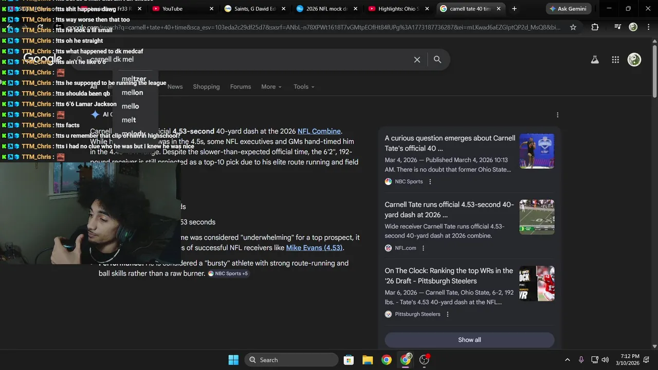
Task: Open the first Chrome taskbar icon
Action: tap(387, 360)
